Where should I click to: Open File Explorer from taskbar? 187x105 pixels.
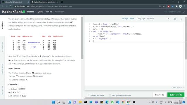tap(80, 102)
